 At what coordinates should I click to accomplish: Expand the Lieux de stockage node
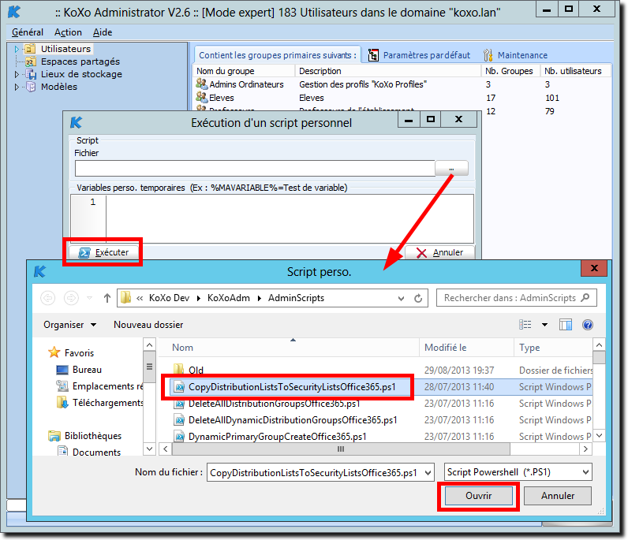click(17, 74)
